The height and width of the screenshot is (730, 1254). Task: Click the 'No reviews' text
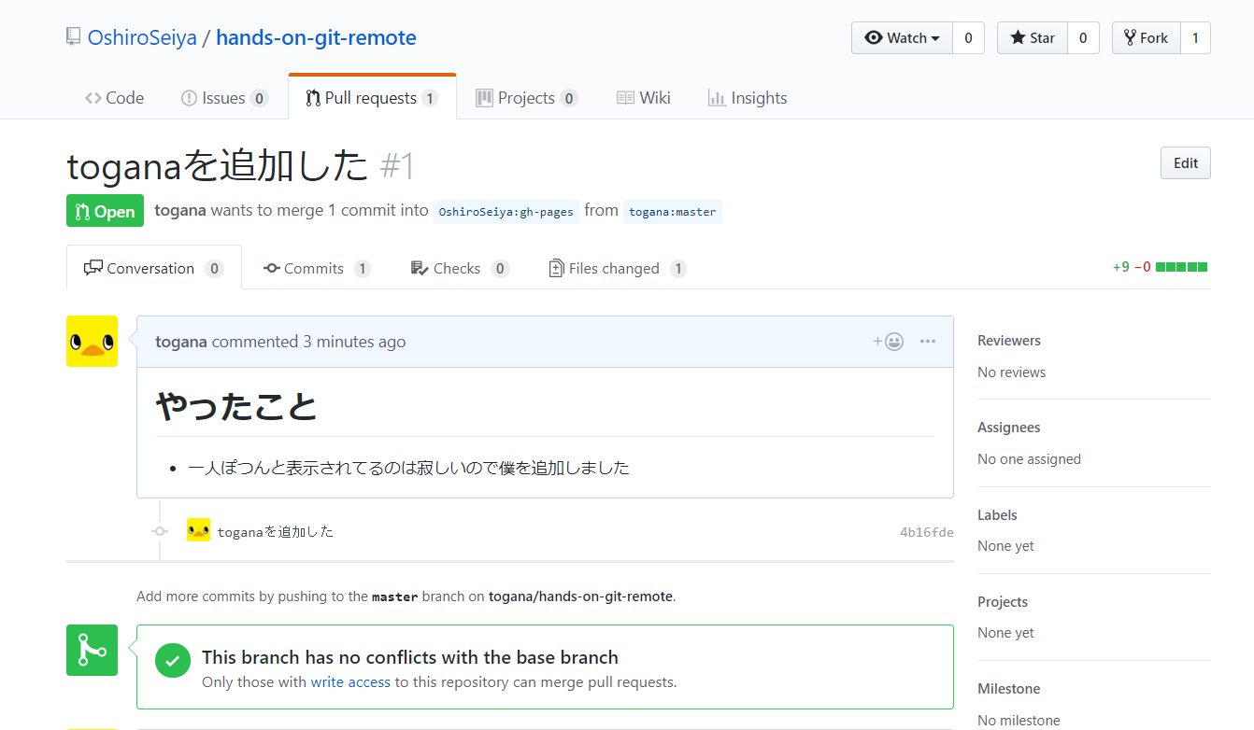coord(1012,372)
